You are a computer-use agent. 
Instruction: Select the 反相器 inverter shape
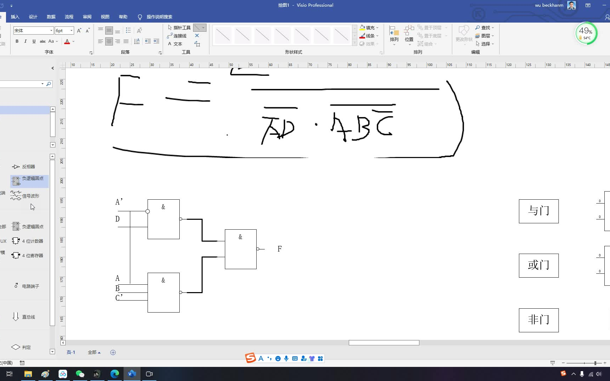coord(23,167)
